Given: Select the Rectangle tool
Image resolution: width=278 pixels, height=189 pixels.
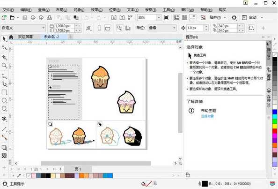Looking at the screenshot, I should [4, 92].
